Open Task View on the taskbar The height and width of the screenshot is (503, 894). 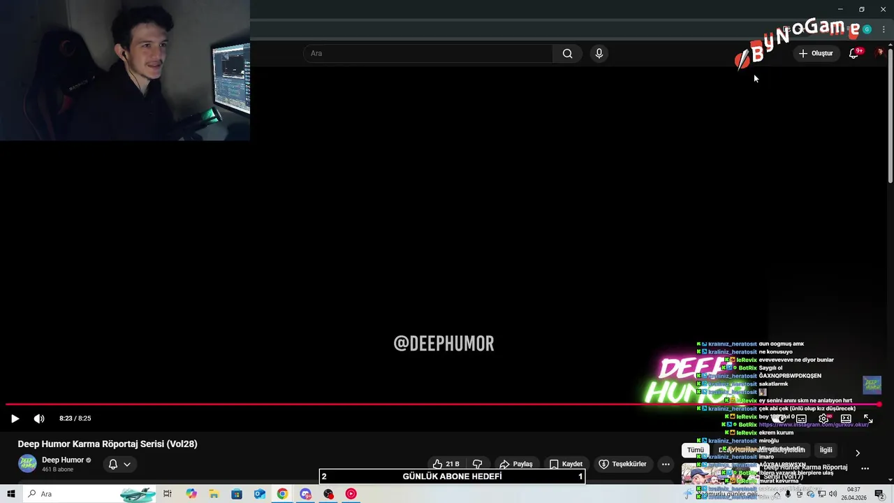(168, 494)
